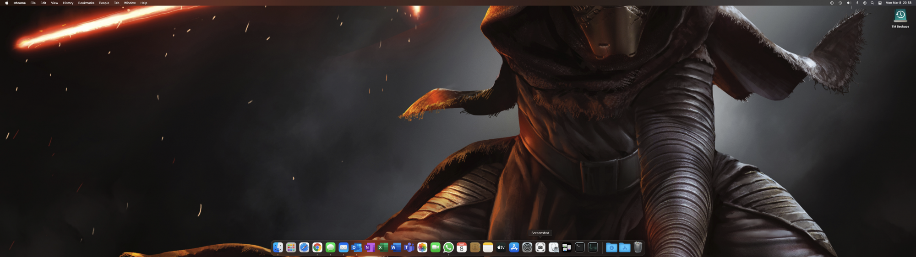The width and height of the screenshot is (916, 257).
Task: Click the Time Machine menu bar icon
Action: [840, 3]
